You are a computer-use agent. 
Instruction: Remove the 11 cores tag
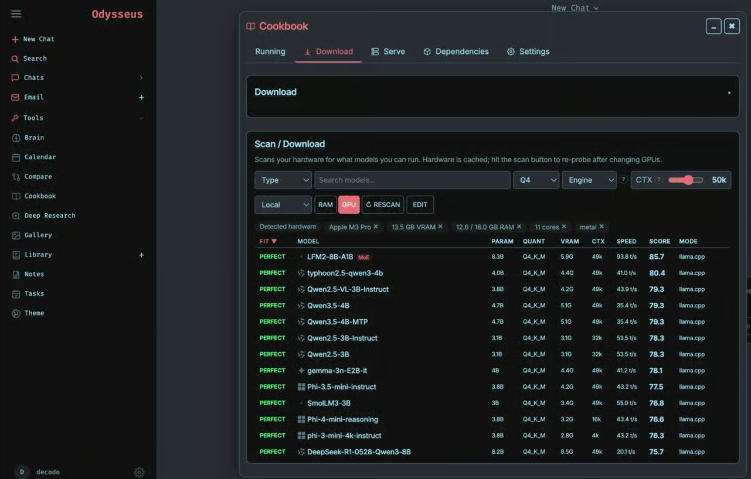tap(564, 227)
